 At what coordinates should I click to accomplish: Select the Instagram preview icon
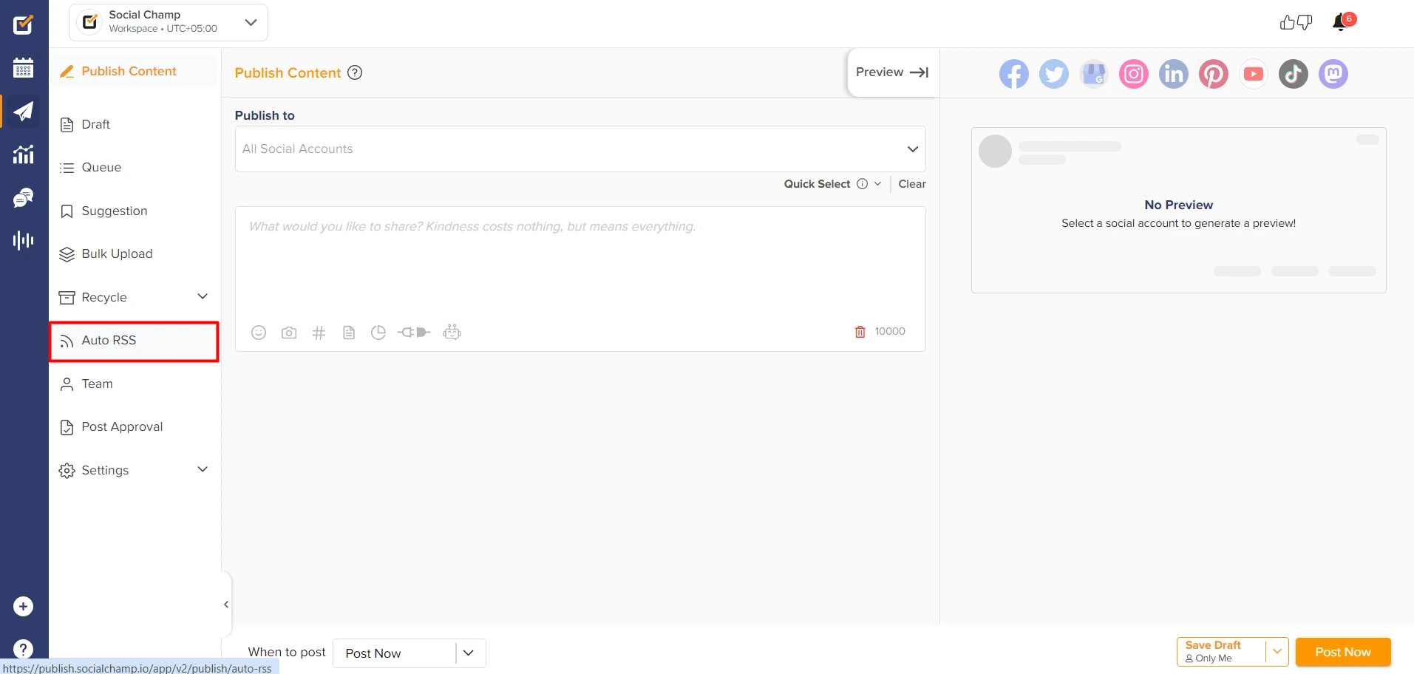[x=1133, y=74]
